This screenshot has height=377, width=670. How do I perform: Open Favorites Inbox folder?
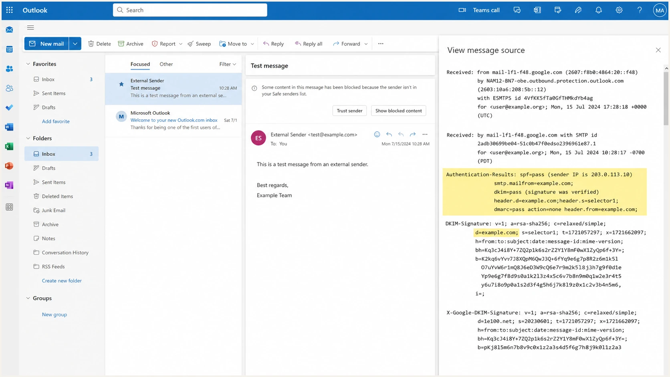pyautogui.click(x=61, y=79)
